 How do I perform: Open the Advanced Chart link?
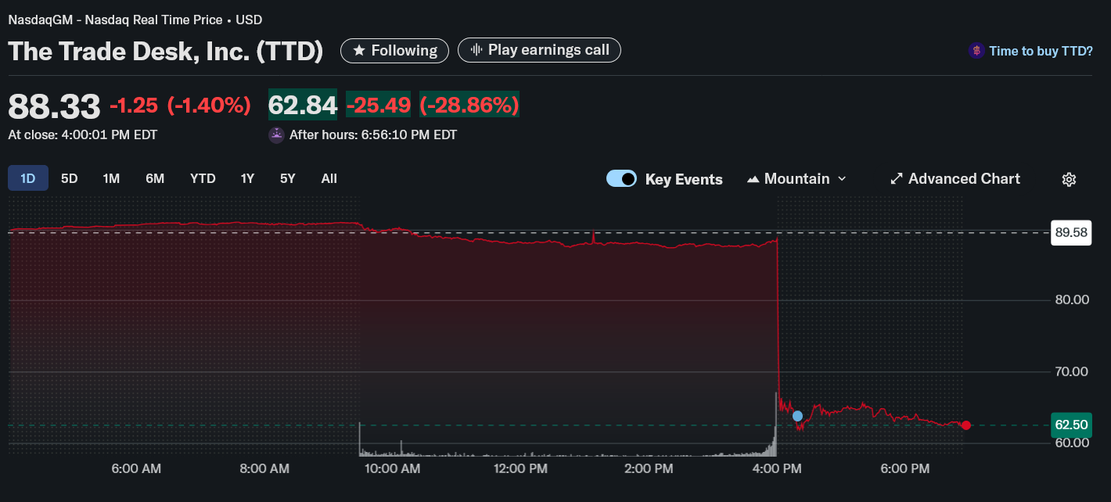pyautogui.click(x=955, y=179)
